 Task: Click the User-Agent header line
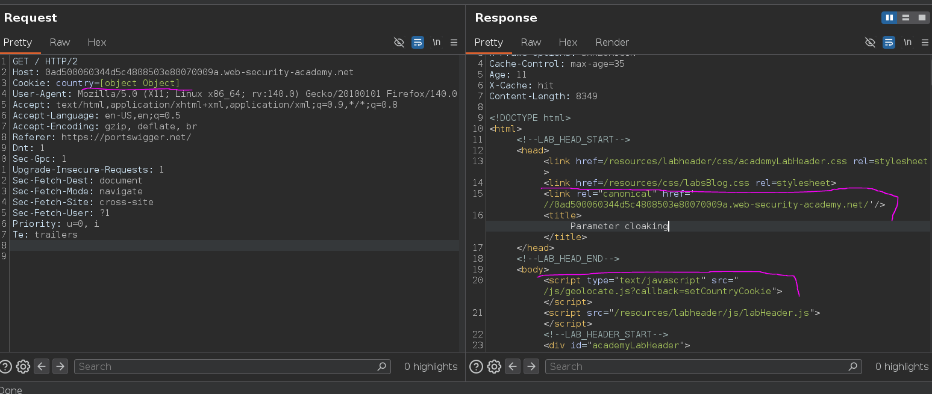[x=235, y=94]
